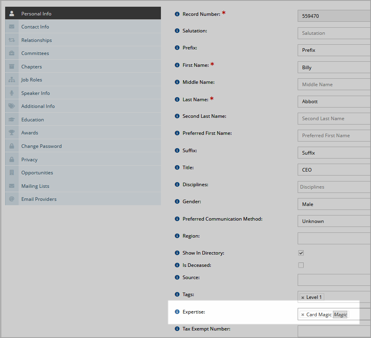
Task: Click the info icon beside Record Number
Action: pos(177,14)
